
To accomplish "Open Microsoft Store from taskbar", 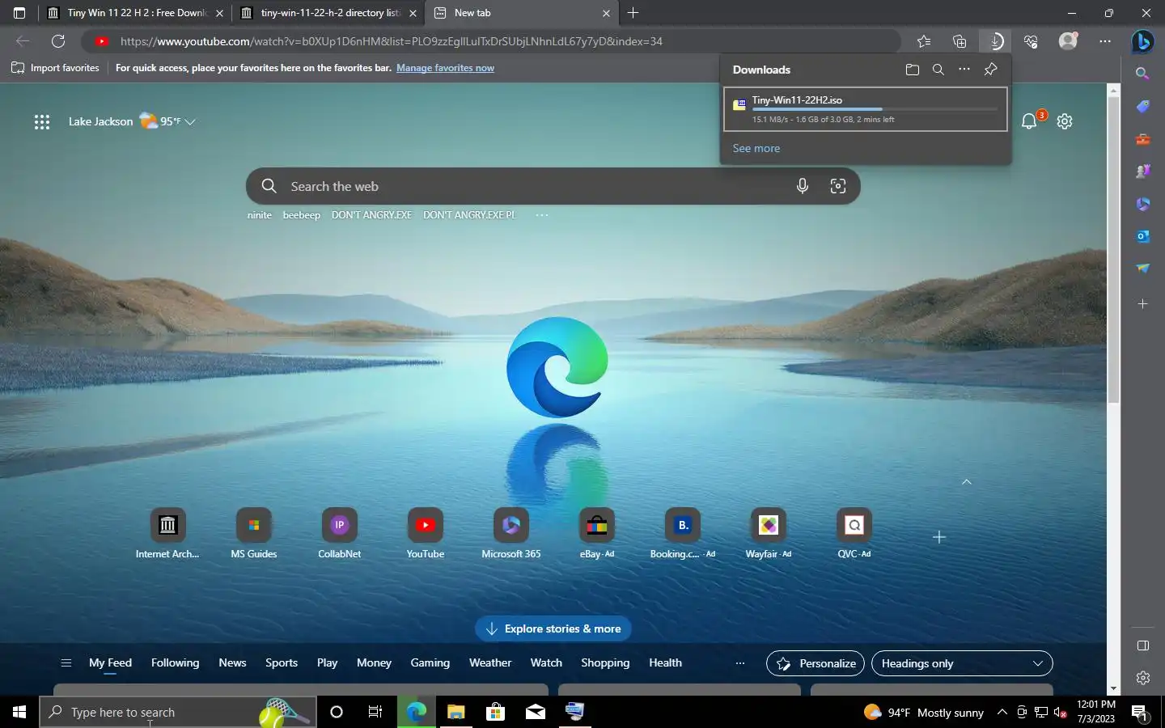I will pyautogui.click(x=495, y=712).
